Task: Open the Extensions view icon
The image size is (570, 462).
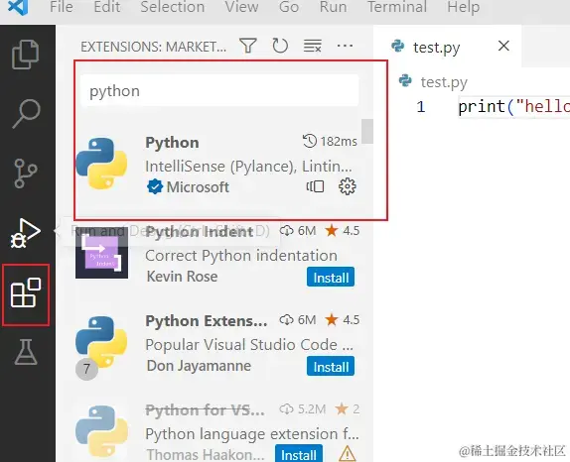Action: tap(26, 292)
